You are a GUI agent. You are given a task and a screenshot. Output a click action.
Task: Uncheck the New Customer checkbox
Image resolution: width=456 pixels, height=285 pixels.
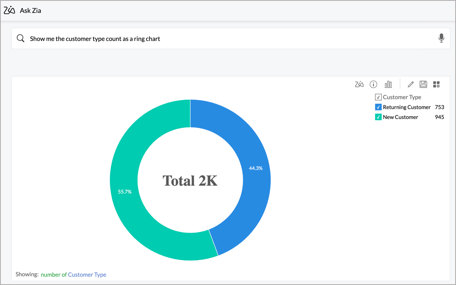click(378, 117)
